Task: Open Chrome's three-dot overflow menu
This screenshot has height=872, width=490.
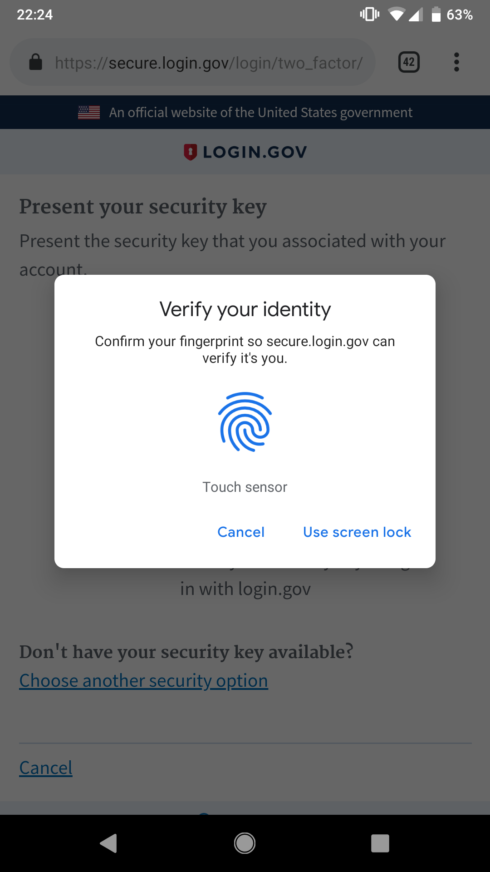Action: (x=456, y=62)
